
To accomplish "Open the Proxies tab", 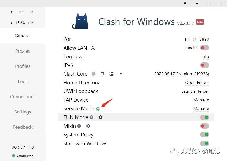I will [x=23, y=51].
